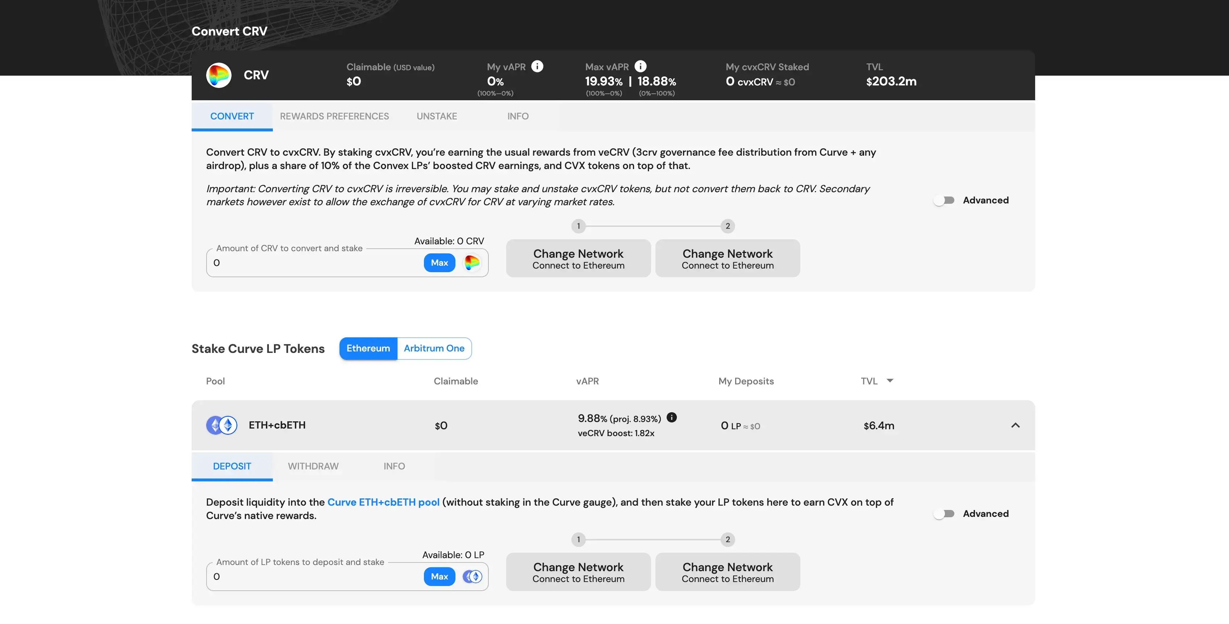Switch network to Arbitrum One
Image resolution: width=1229 pixels, height=624 pixels.
[434, 349]
